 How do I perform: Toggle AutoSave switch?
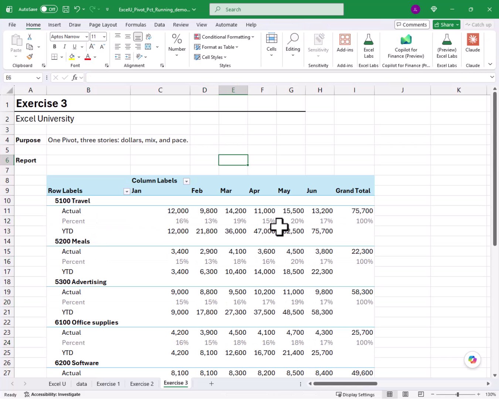click(49, 9)
